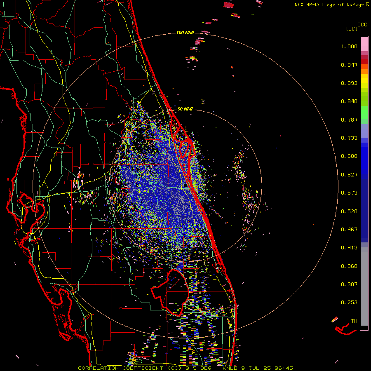Image resolution: width=371 pixels, height=371 pixels.
Task: Click the 1.000 scale value
Action: click(x=349, y=46)
